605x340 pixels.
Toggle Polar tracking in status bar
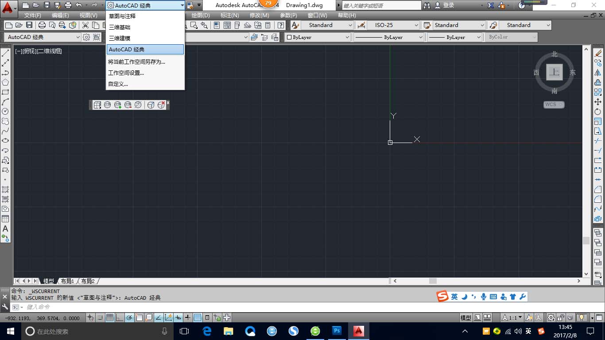click(129, 317)
